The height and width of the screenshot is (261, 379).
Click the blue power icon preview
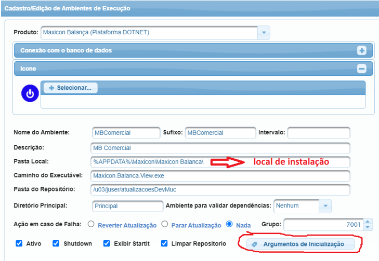click(30, 93)
